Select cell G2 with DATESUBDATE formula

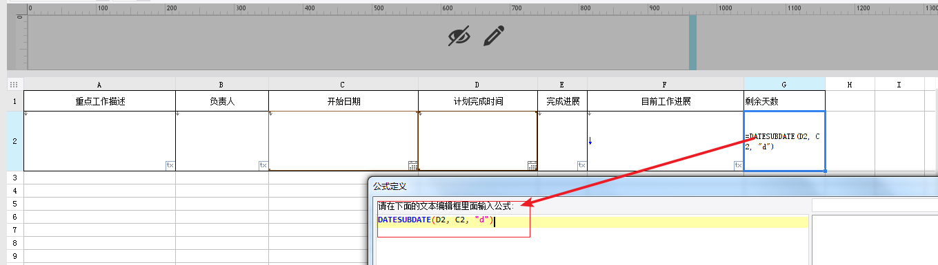(x=784, y=141)
